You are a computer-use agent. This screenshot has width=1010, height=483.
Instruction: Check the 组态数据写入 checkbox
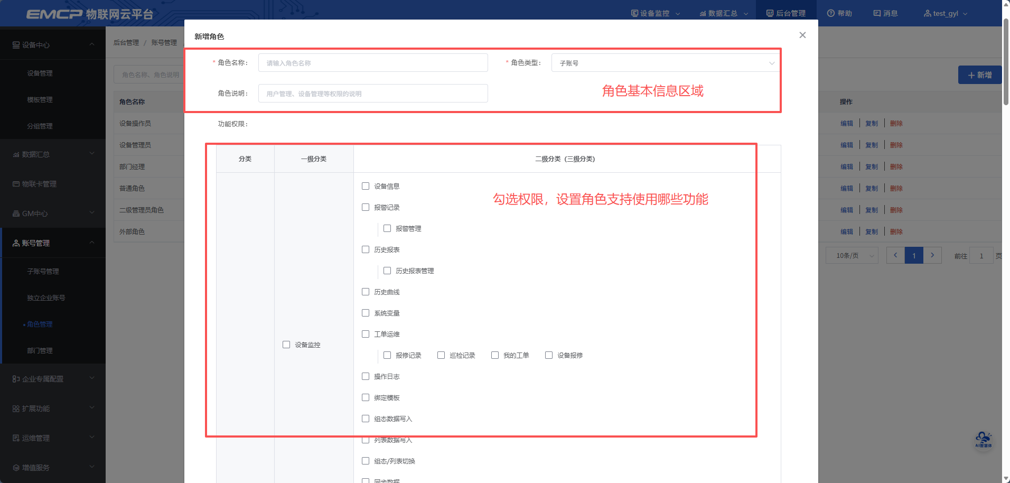(x=366, y=419)
